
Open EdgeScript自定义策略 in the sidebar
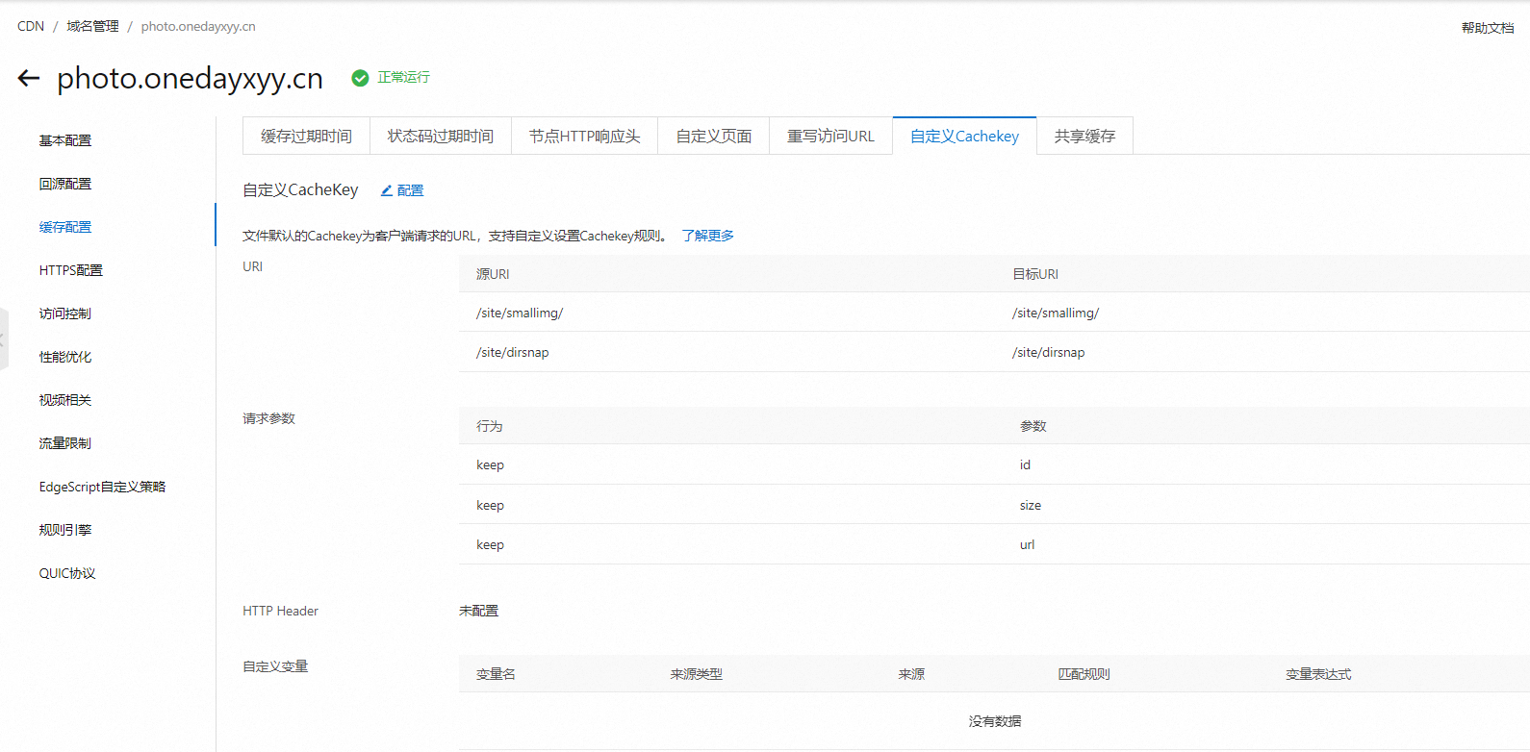(102, 487)
